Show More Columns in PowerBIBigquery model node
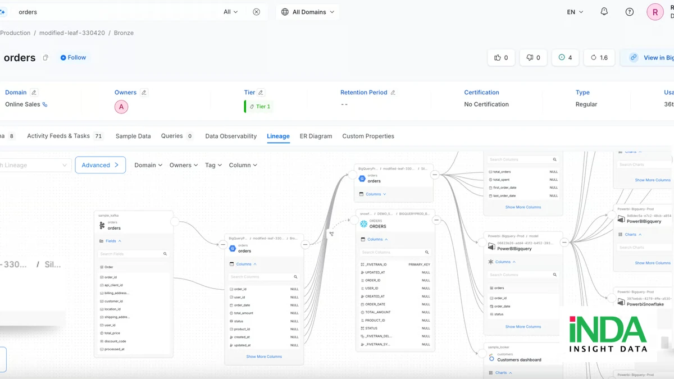This screenshot has width=674, height=379. (x=523, y=327)
